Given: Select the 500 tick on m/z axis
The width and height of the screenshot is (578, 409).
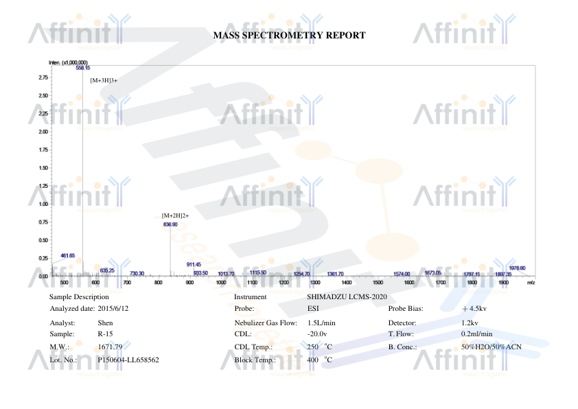Looking at the screenshot, I should click(x=64, y=283).
